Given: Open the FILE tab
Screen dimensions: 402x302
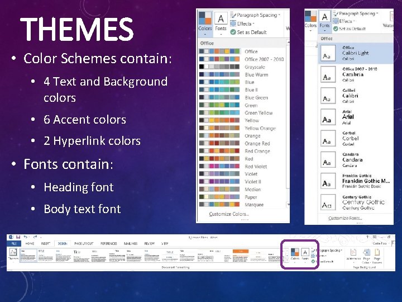Looking at the screenshot, I should click(14, 243).
